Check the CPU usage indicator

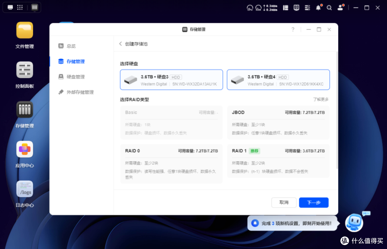[250, 8]
